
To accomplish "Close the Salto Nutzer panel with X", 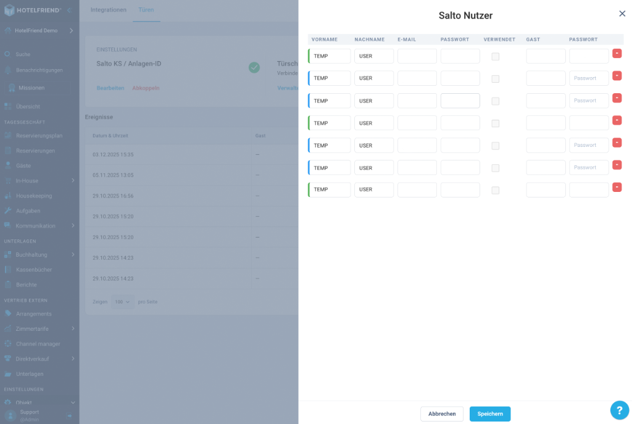I will click(x=622, y=14).
